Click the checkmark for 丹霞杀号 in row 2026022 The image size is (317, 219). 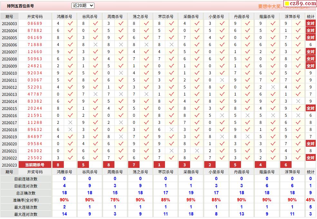coord(247,158)
